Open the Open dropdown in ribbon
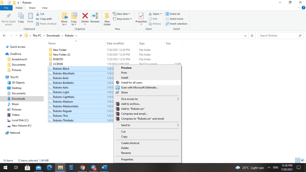This screenshot has width=306, height=172. click(155, 14)
